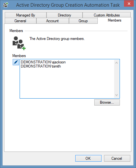Switch to the Group tab
Screen dimensions: 136x168
(83, 21)
